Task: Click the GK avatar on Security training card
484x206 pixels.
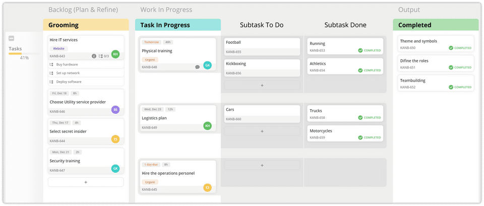Action: 115,169
